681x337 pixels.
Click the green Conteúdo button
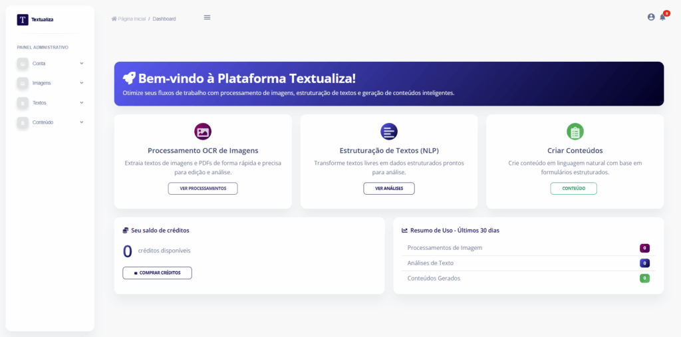click(x=574, y=189)
